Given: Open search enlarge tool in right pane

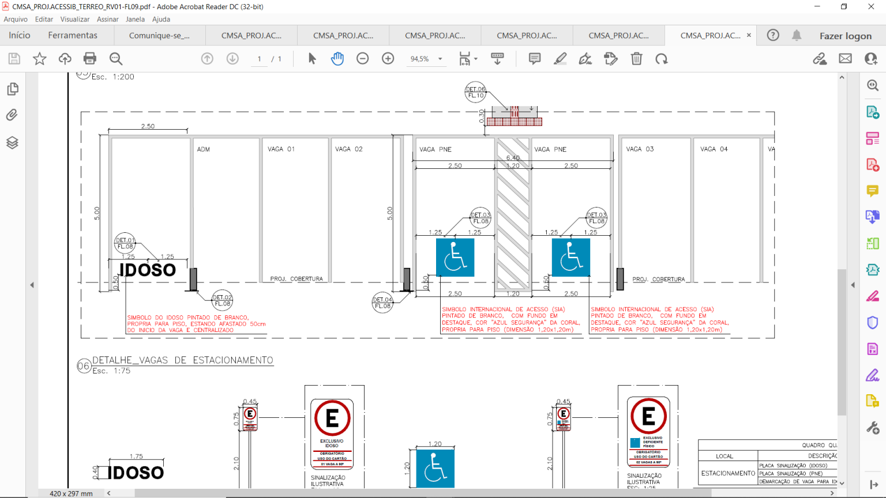Looking at the screenshot, I should tap(873, 85).
